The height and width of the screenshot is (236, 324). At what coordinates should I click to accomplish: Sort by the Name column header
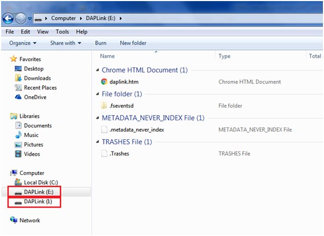pos(107,56)
